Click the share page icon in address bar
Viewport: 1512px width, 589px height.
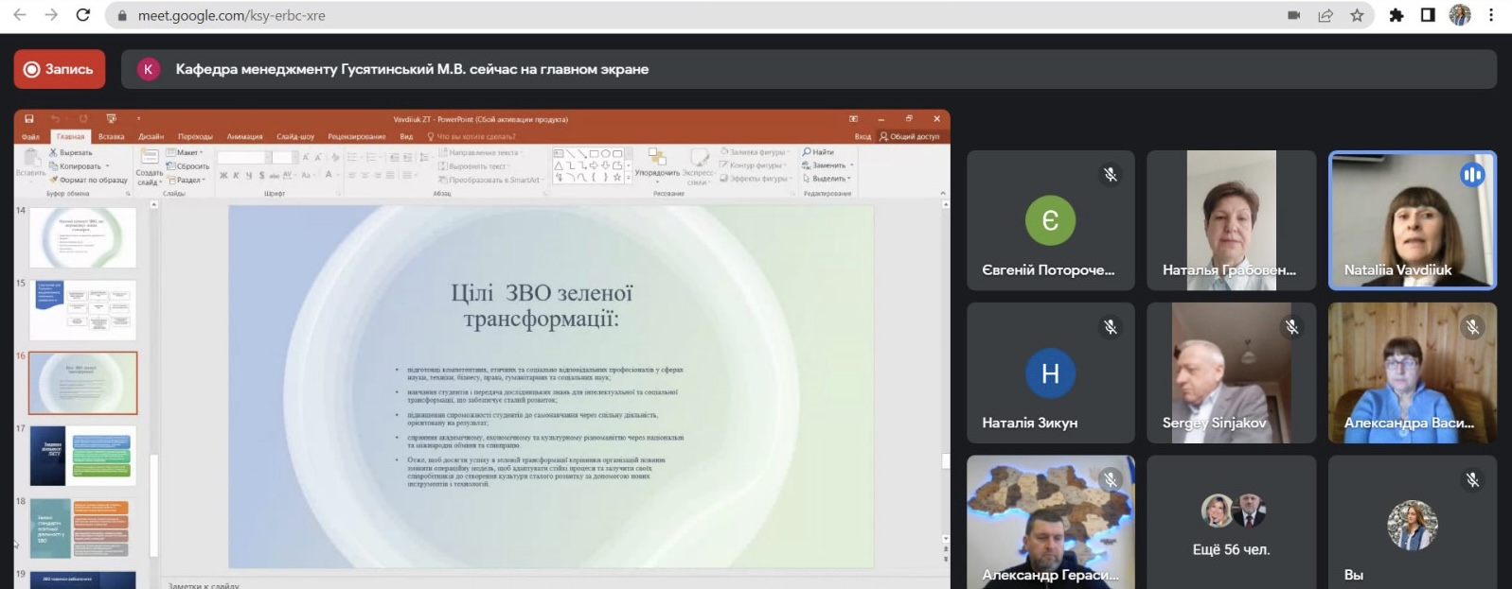(x=1325, y=15)
